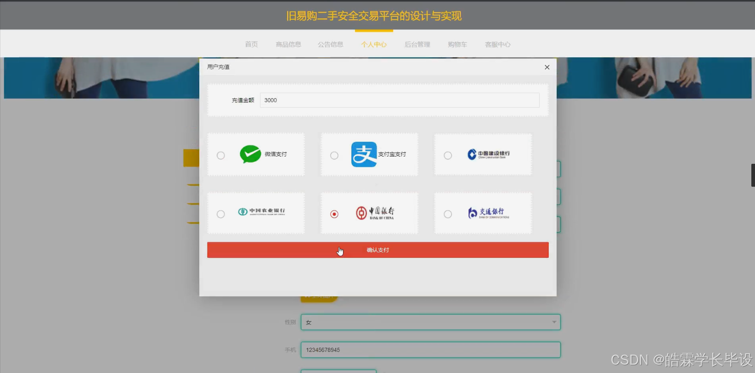Select the 中国建设银行 radio button
Viewport: 755px width, 373px height.
point(448,156)
